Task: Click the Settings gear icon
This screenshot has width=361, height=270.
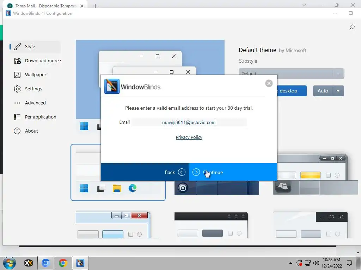Action: coord(17,89)
